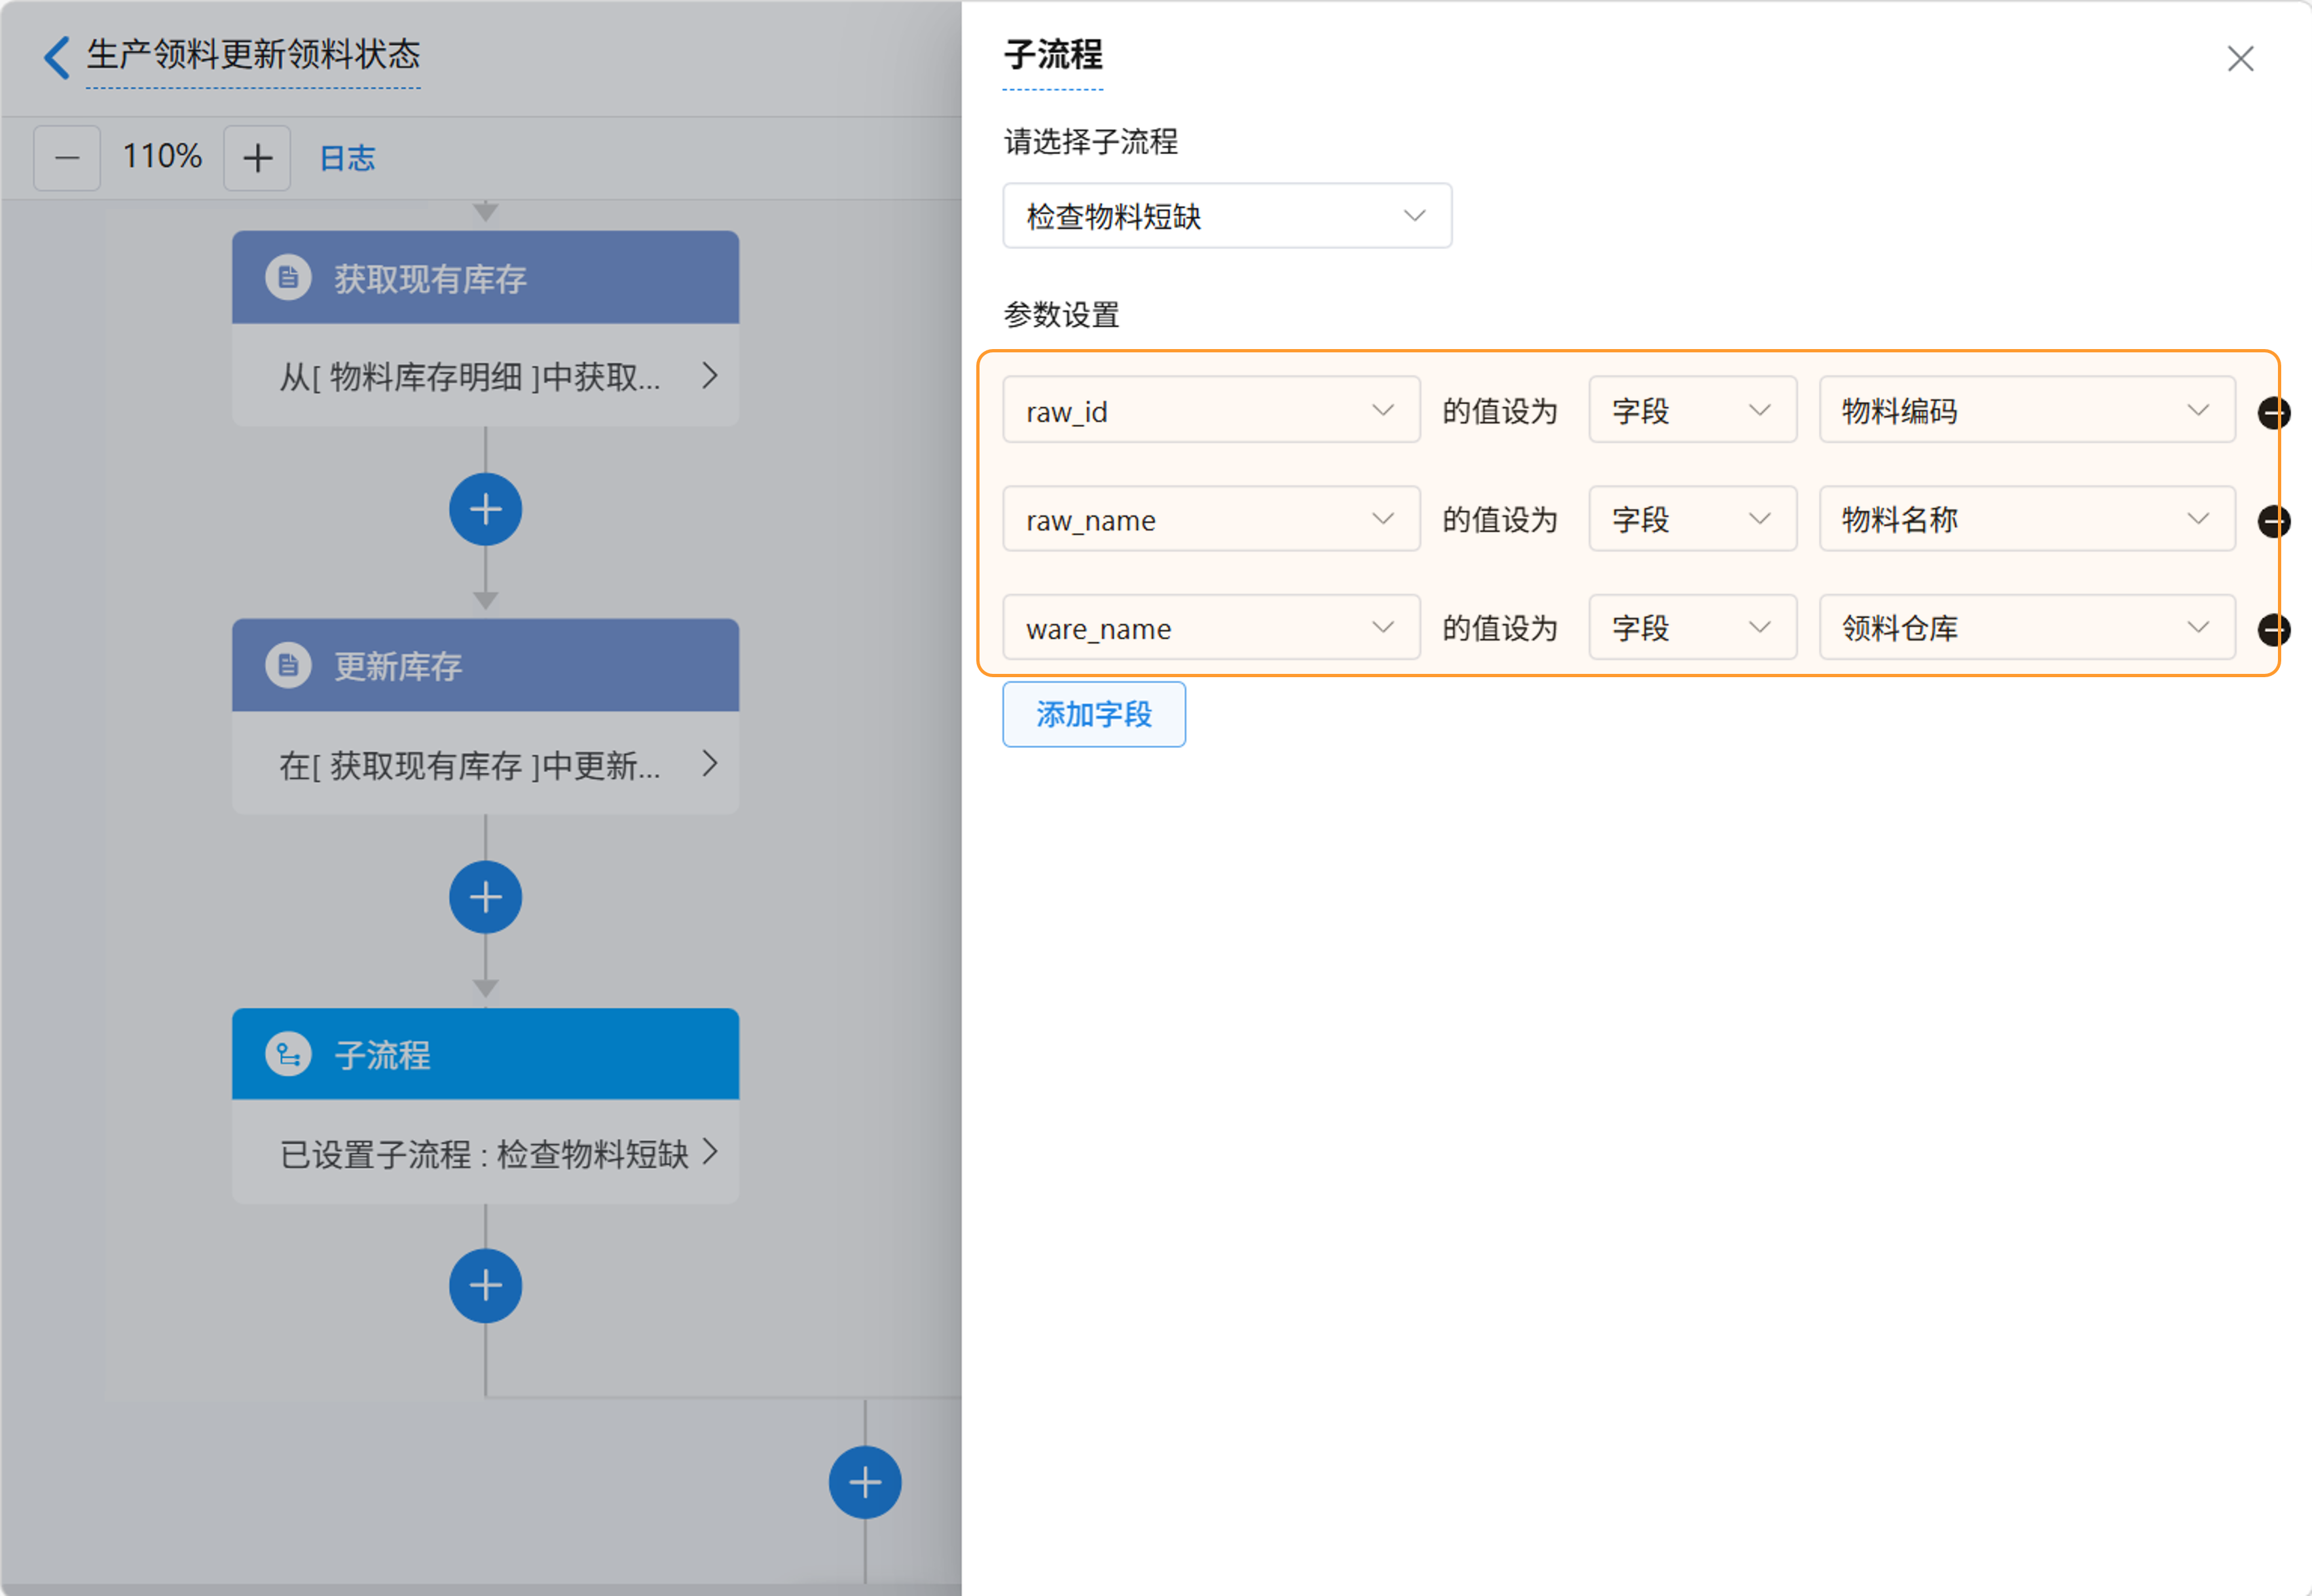
Task: Open the raw_id parameter dropdown
Action: (x=1211, y=410)
